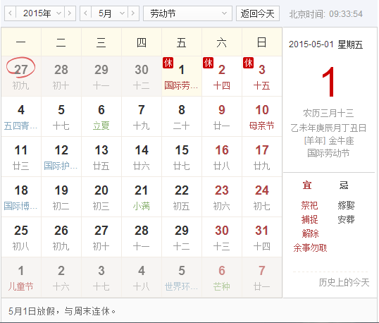Open the 5月 month dropdown
Viewport: 379px width, 323px height.
109,13
